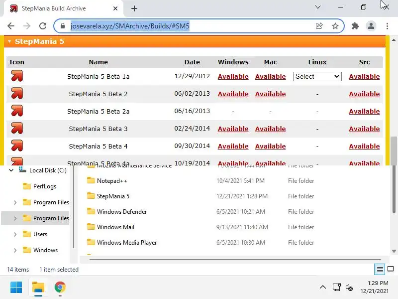The image size is (398, 299).
Task: Click the Windows column header
Action: (233, 62)
